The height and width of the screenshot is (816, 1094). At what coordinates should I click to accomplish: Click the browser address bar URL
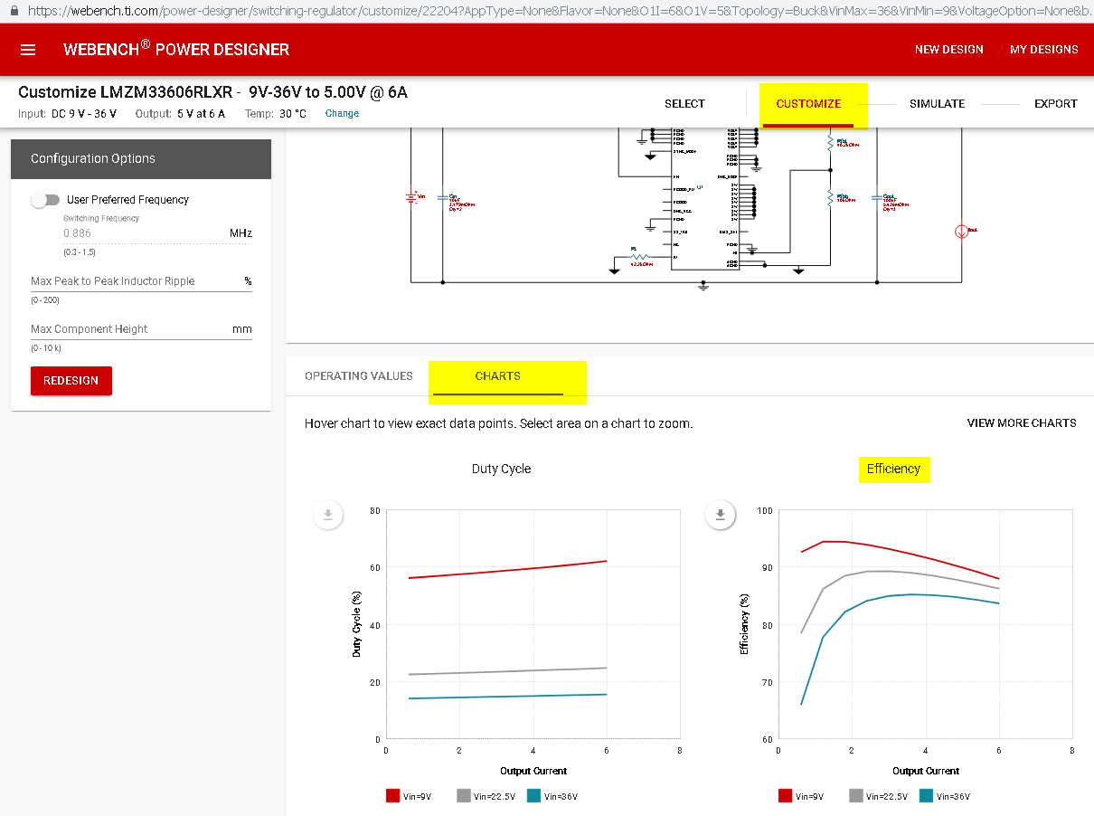click(556, 11)
